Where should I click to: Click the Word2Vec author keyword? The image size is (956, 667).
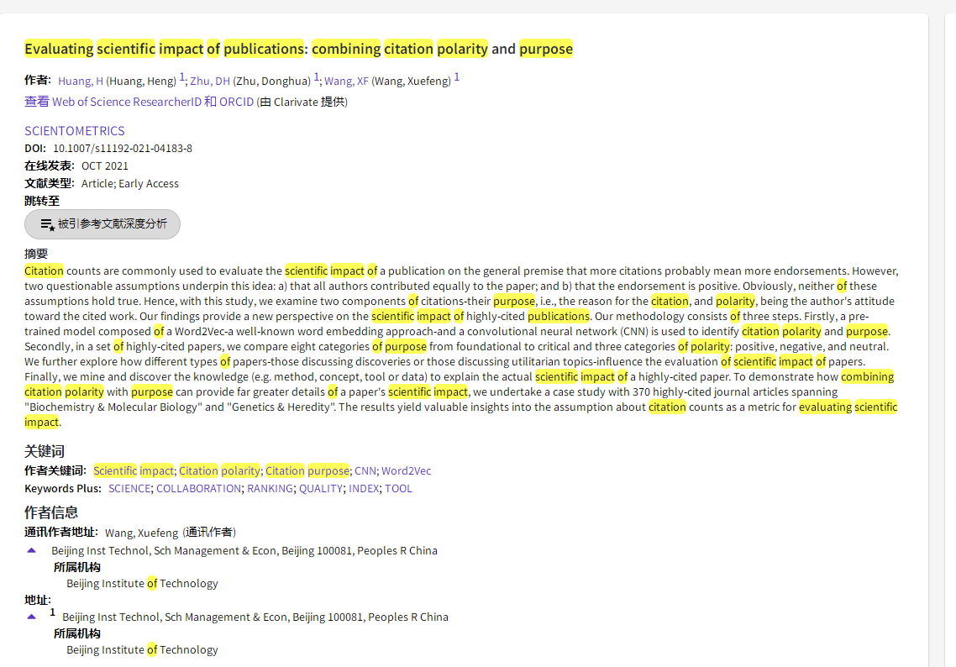tap(406, 471)
